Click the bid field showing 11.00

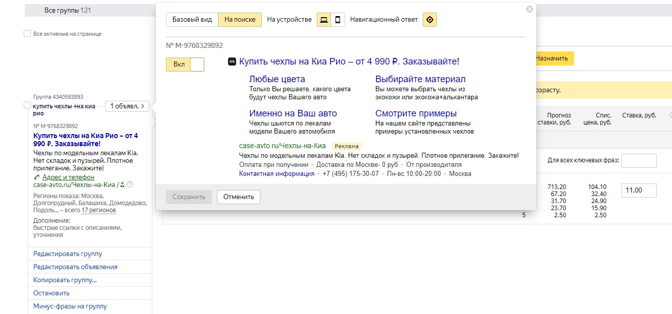pyautogui.click(x=639, y=191)
